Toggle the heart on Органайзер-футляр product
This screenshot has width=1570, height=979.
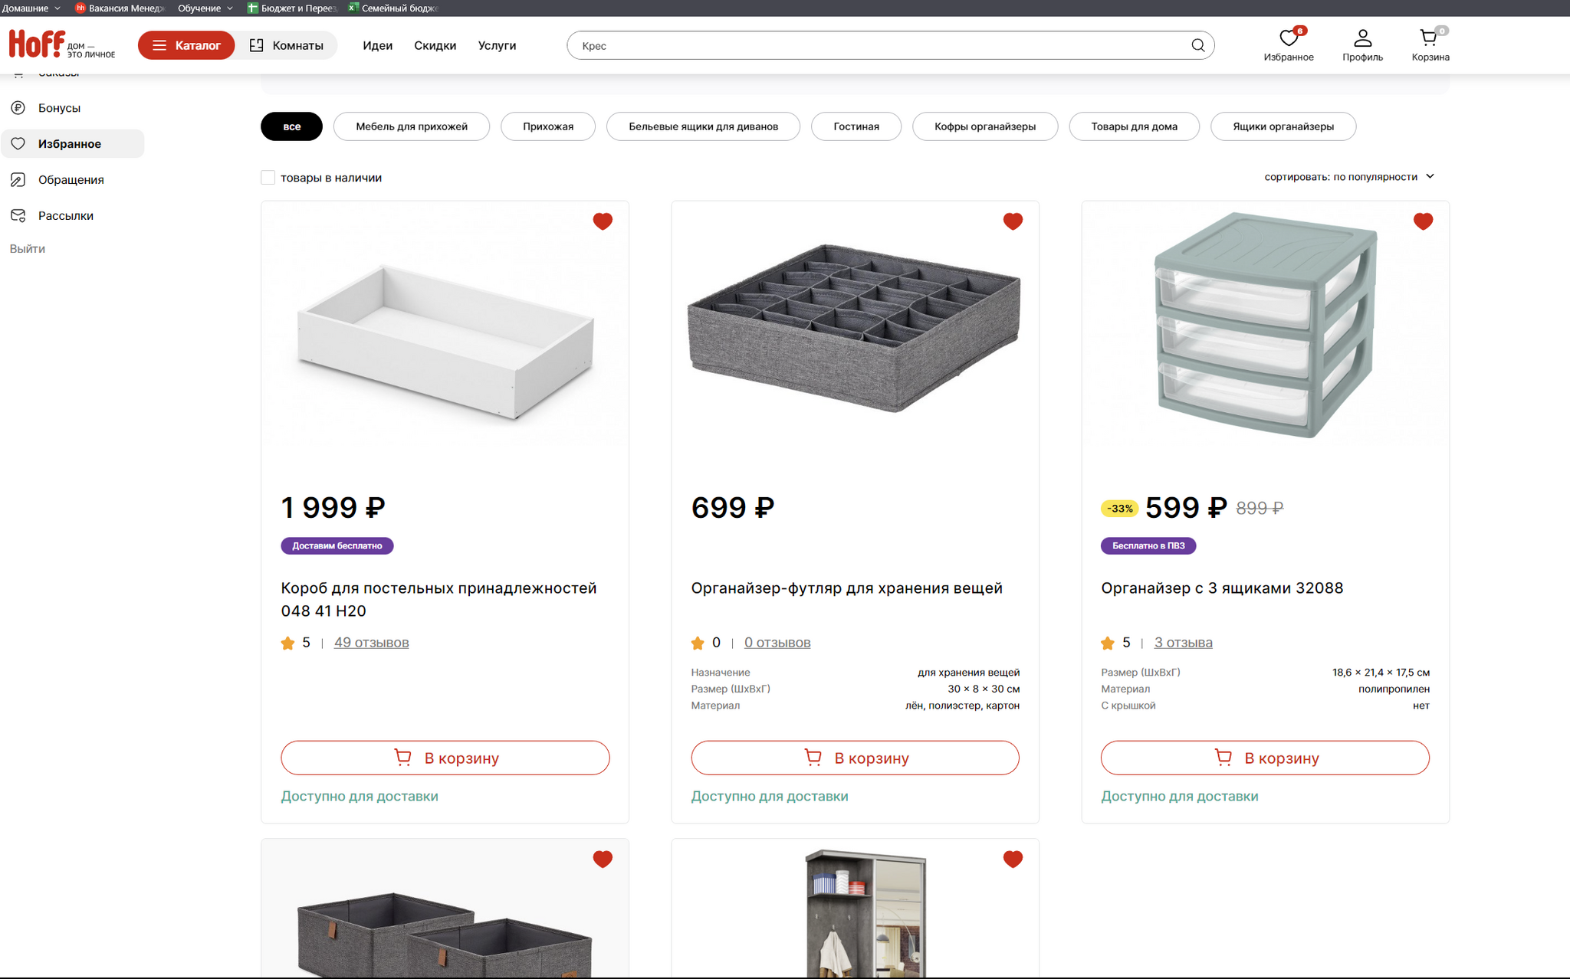coord(1013,221)
